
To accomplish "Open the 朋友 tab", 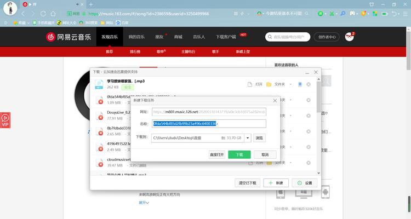I will 159,37.
